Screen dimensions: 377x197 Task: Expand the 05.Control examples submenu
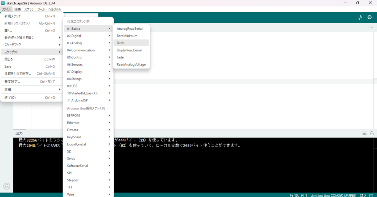point(88,57)
